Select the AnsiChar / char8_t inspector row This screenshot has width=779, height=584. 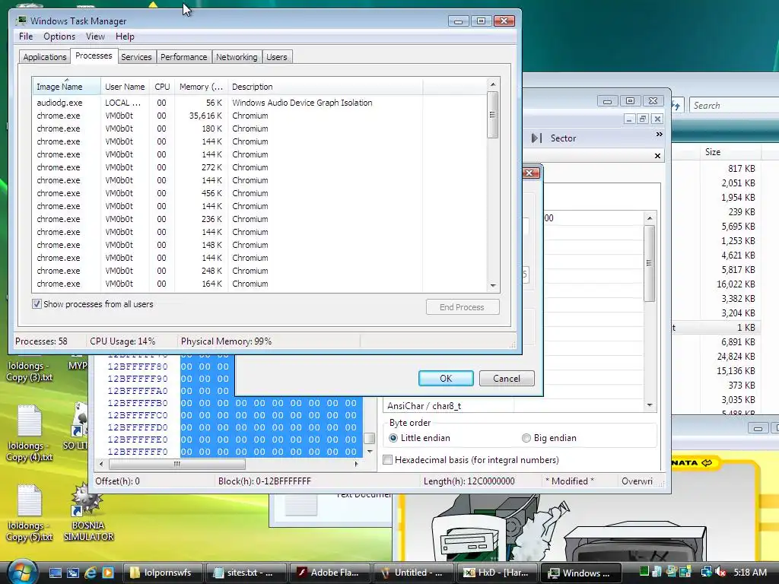point(514,406)
